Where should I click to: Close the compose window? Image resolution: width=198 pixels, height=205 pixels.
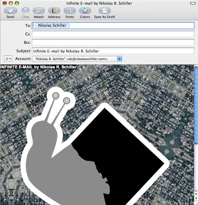[x=5, y=3]
